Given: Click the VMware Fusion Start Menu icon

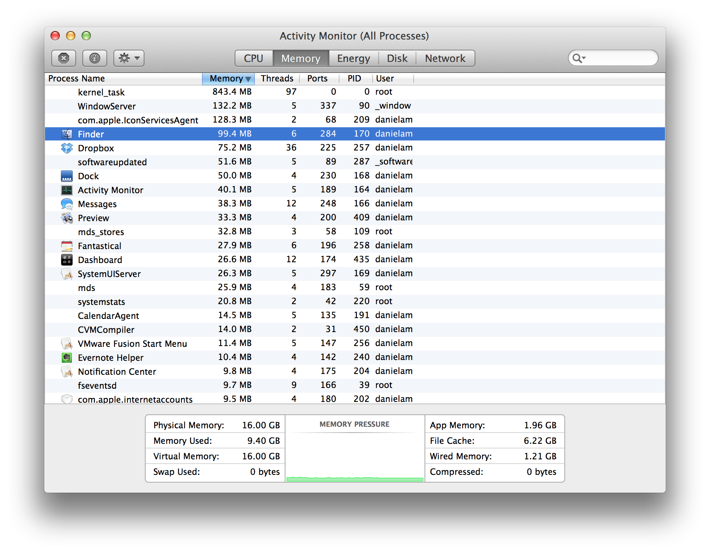Looking at the screenshot, I should (x=67, y=343).
